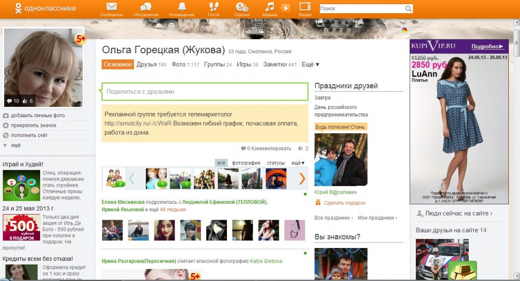Image resolution: width=520 pixels, height=281 pixels.
Task: Open Katya Glebova link
Action: click(x=266, y=261)
